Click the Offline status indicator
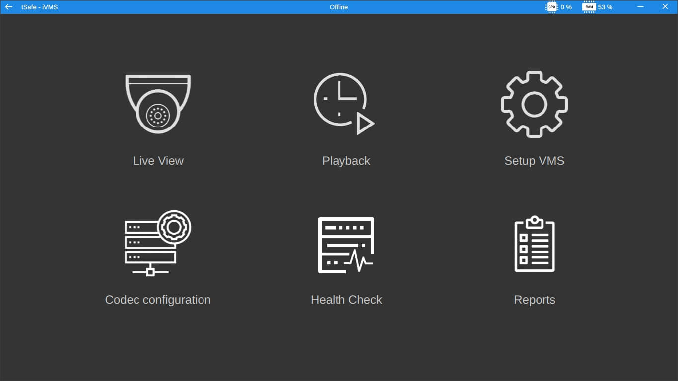 click(x=339, y=7)
